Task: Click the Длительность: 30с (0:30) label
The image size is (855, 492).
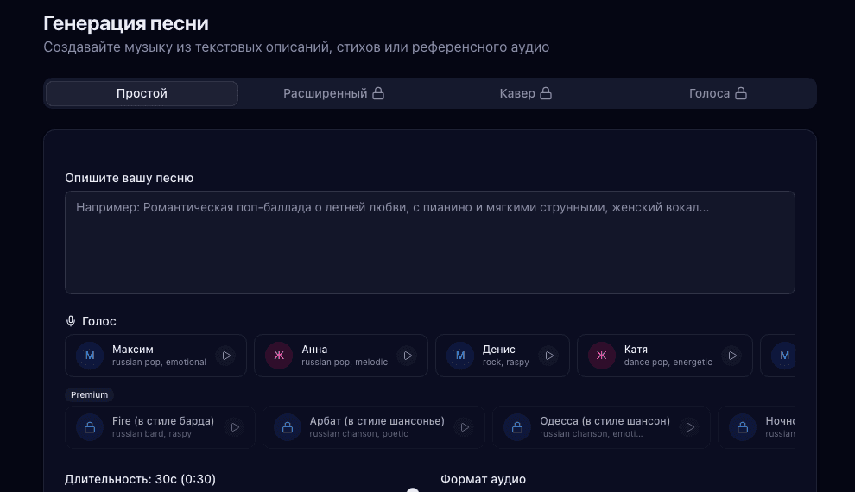Action: [140, 479]
